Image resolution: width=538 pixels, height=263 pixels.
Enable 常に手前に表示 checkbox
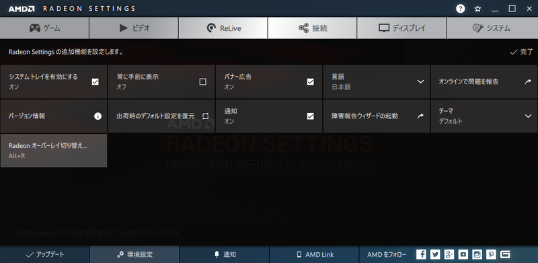(x=203, y=81)
